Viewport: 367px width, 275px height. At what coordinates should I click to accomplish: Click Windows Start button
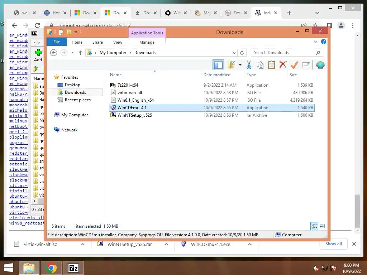click(9, 268)
